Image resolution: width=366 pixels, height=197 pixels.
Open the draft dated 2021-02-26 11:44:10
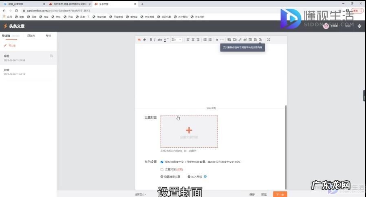point(28,72)
